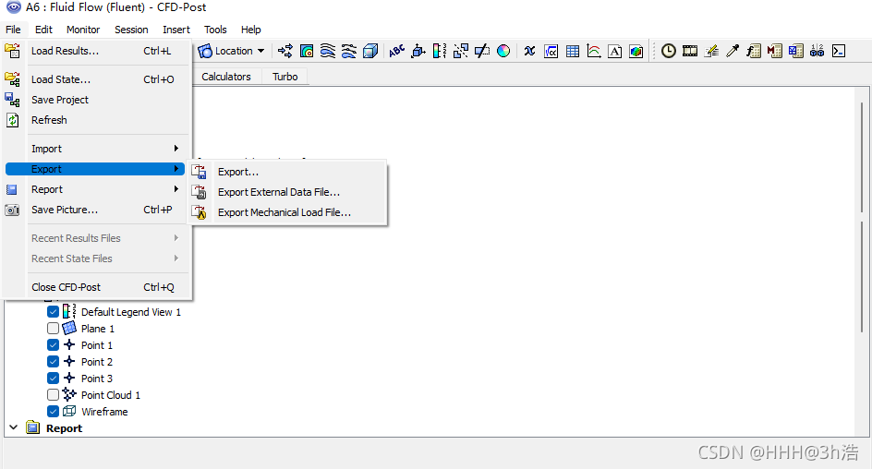Enable the Plane 1 checkbox
The image size is (872, 469).
click(x=53, y=329)
